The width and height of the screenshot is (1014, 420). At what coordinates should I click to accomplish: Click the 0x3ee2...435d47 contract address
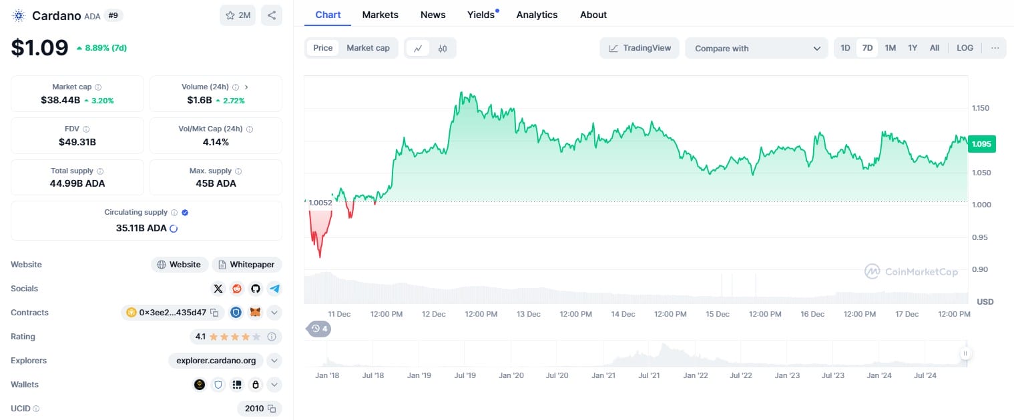coord(173,313)
